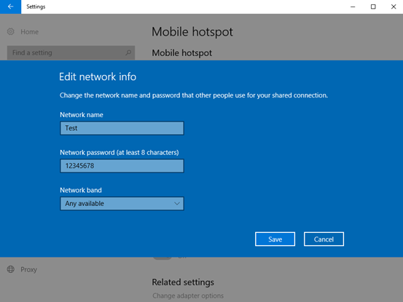Click the Network band label
Image resolution: width=403 pixels, height=302 pixels.
[81, 190]
